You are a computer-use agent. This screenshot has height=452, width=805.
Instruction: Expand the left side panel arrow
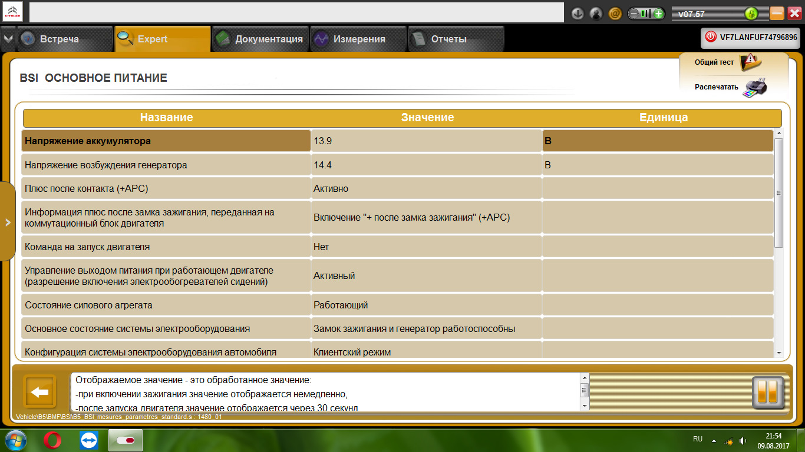[x=8, y=222]
